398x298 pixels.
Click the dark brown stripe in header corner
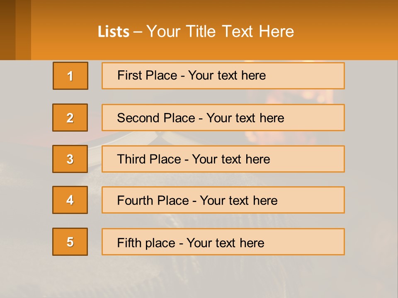(x=7, y=30)
